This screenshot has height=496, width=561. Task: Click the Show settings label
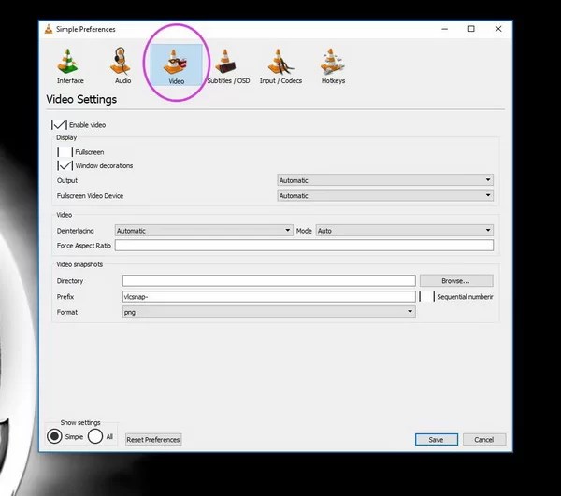[80, 422]
